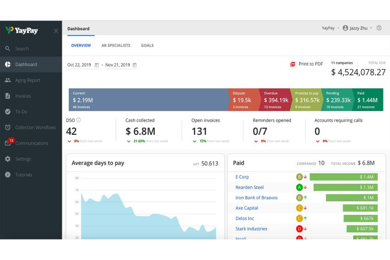This screenshot has height=260, width=390.
Task: Click the Aging Report people icon
Action: point(8,80)
